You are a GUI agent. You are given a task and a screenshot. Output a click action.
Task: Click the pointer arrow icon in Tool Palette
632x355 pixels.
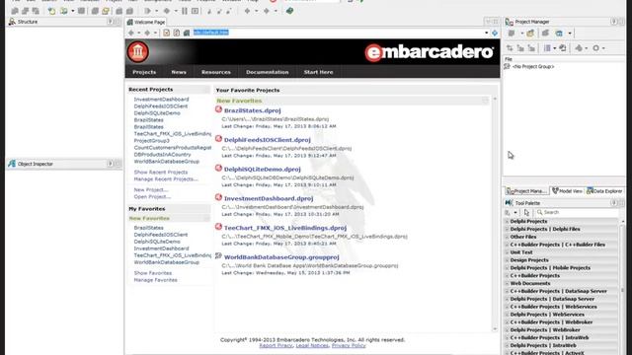tap(526, 213)
